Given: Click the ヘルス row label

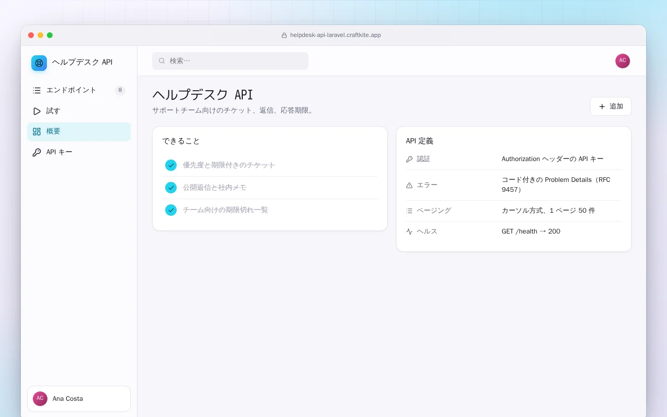Looking at the screenshot, I should tap(427, 231).
